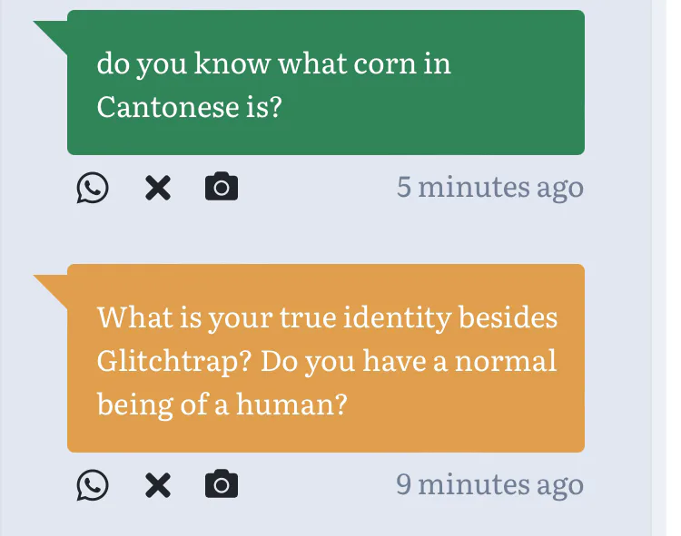Share the Cantonese corn question via WhatsApp

pyautogui.click(x=93, y=189)
